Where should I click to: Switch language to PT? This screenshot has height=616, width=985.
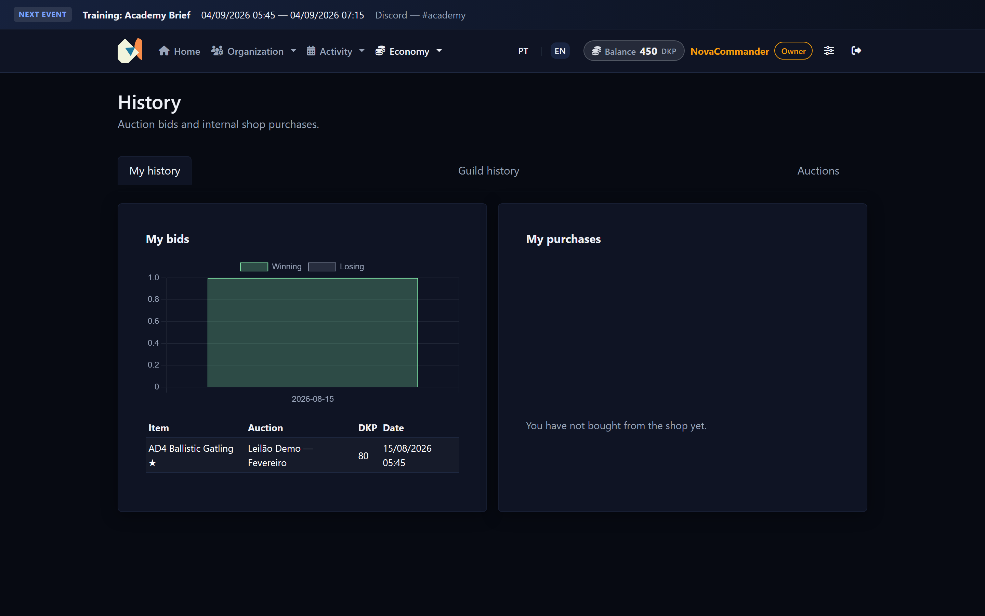(523, 51)
